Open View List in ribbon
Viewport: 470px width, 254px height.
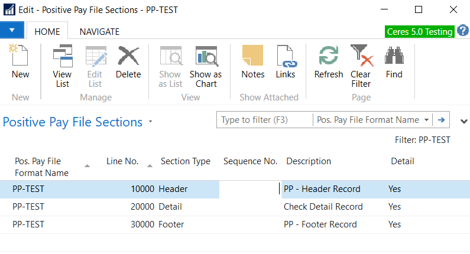62,57
